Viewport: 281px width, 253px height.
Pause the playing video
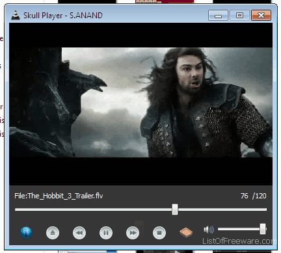click(106, 233)
